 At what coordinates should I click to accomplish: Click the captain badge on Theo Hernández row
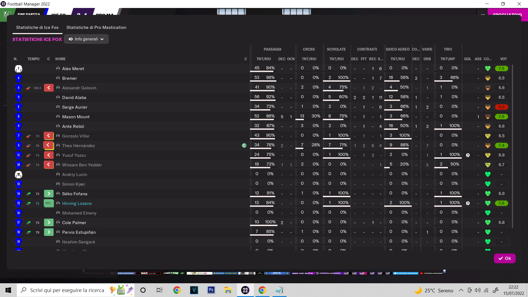click(x=244, y=145)
